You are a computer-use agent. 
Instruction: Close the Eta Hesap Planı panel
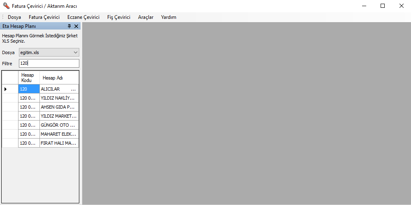(x=76, y=26)
